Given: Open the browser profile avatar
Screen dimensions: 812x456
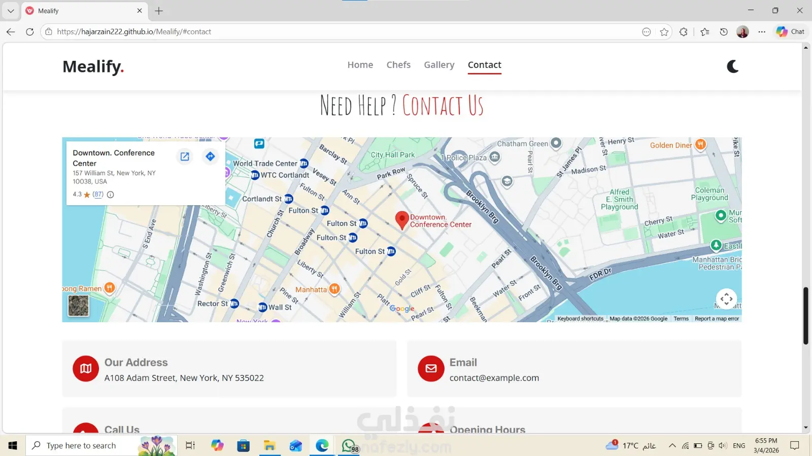Looking at the screenshot, I should click(x=742, y=32).
